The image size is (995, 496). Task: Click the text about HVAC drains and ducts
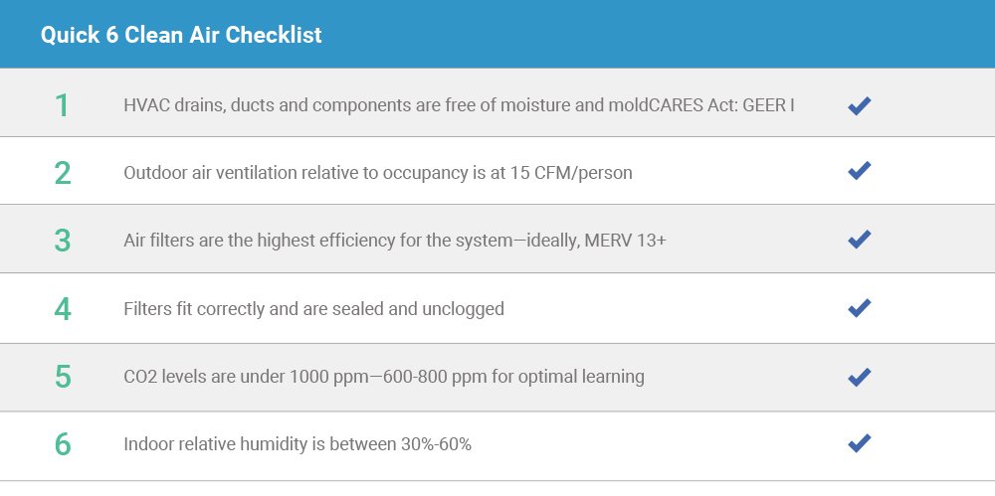[x=459, y=104]
